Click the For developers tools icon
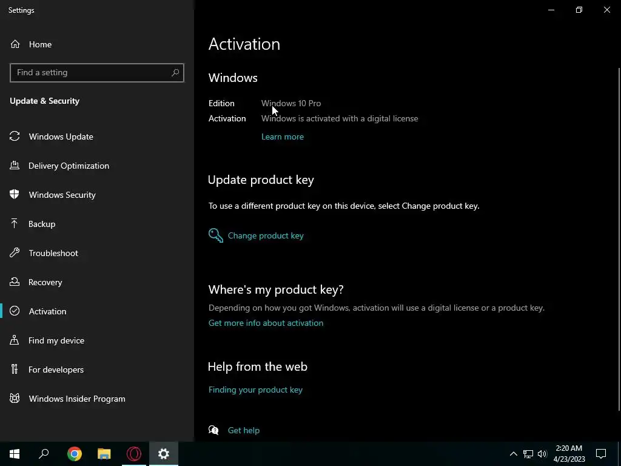The image size is (621, 466). tap(15, 370)
